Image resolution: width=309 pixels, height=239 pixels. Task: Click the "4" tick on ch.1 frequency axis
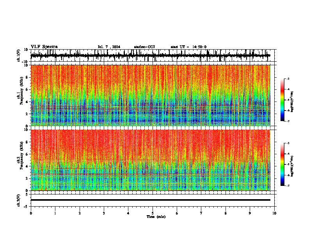pos(27,102)
